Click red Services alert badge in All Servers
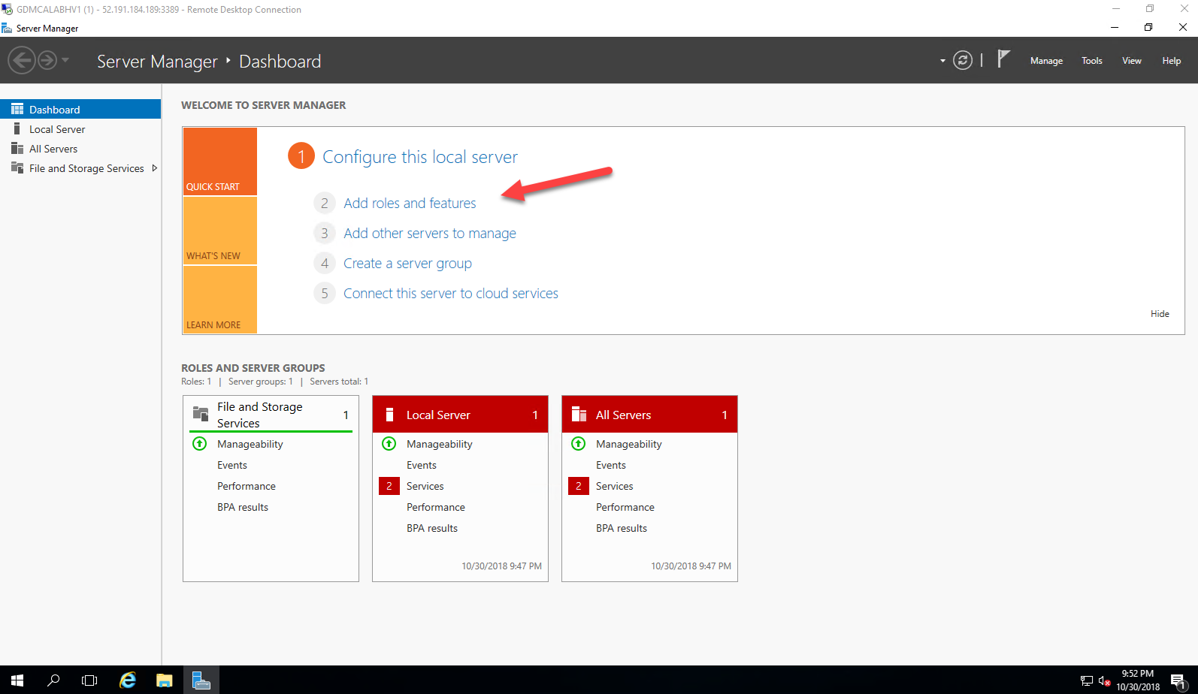This screenshot has height=694, width=1198. point(579,486)
